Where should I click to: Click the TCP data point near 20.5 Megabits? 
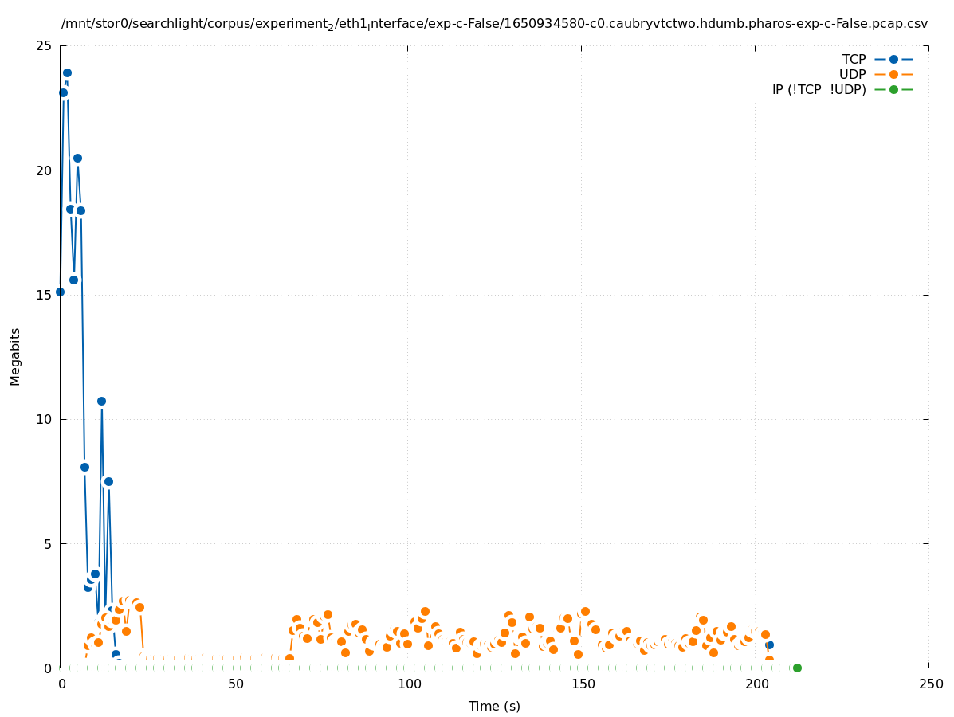point(77,158)
